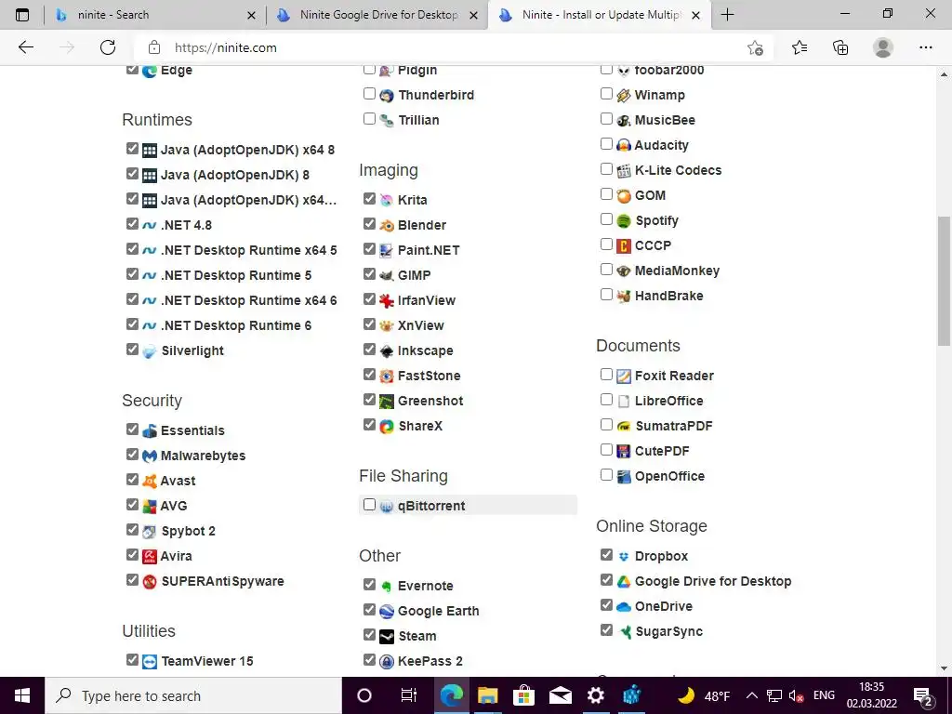Click the Evernote elephant icon

387,586
